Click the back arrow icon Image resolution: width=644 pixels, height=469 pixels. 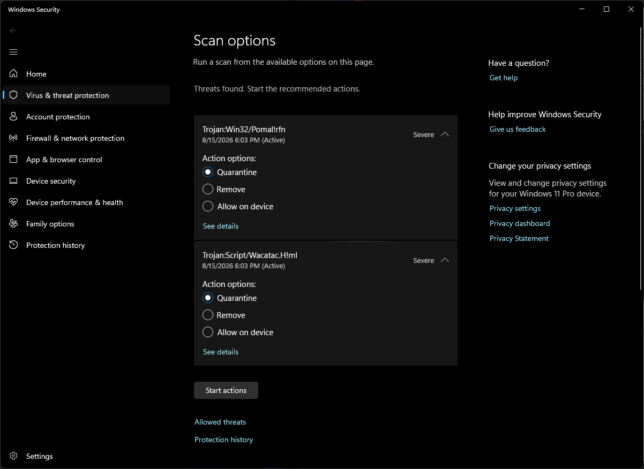point(13,31)
